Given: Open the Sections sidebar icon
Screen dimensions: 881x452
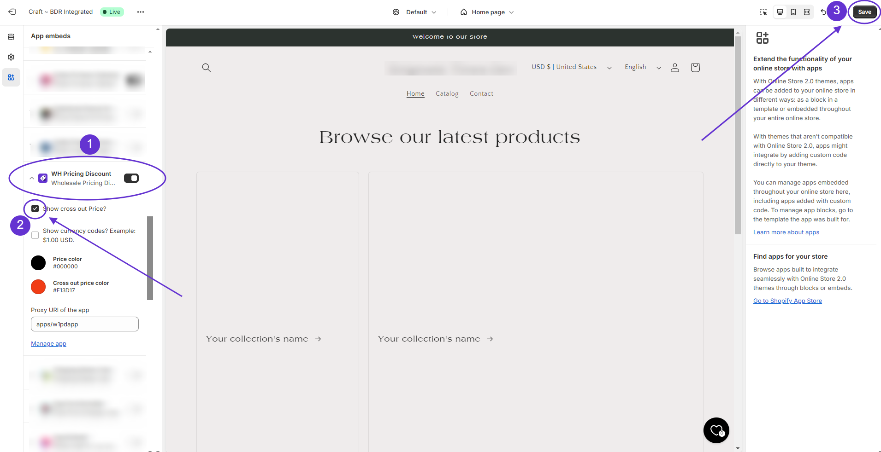Looking at the screenshot, I should [x=11, y=37].
